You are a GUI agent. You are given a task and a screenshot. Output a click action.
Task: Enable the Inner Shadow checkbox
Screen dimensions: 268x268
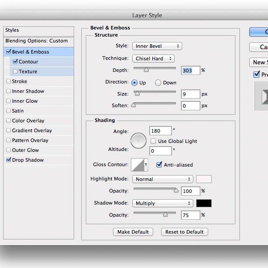point(8,91)
